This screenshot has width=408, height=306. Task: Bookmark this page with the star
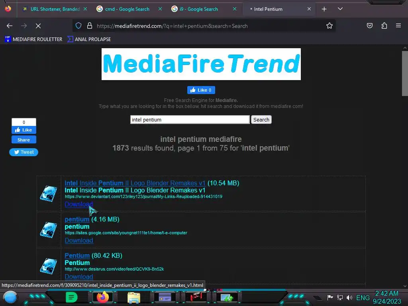(x=330, y=26)
